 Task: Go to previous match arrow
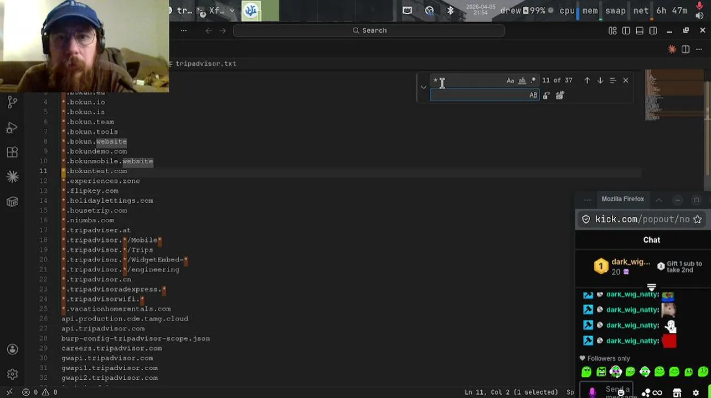point(587,81)
